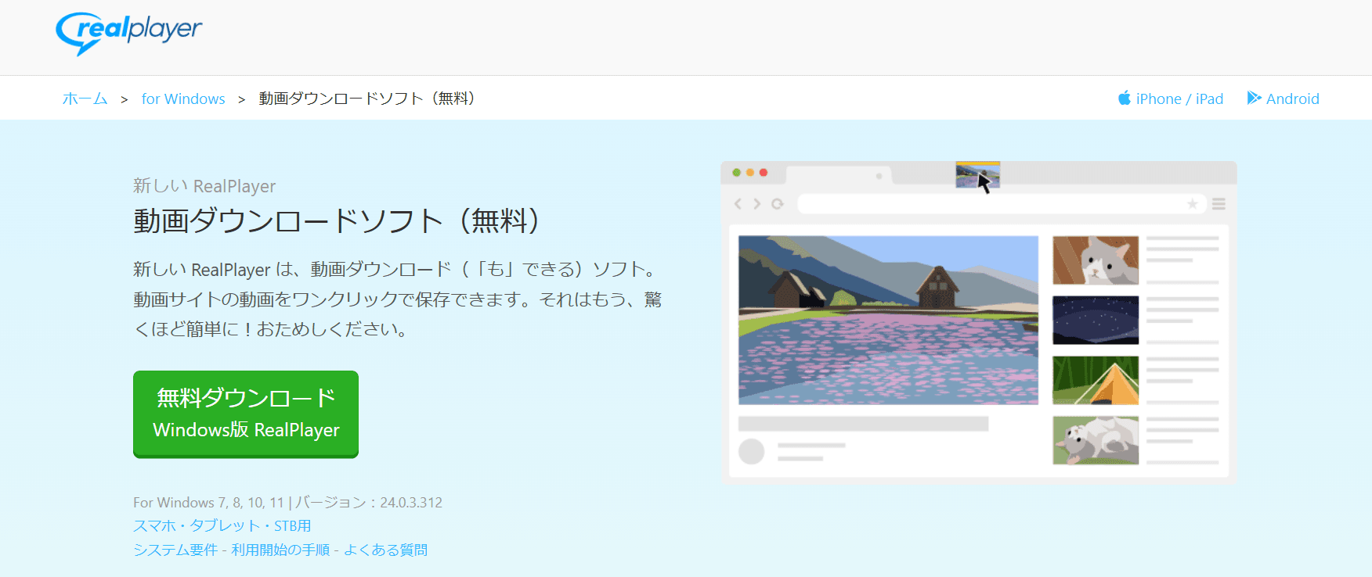Click the Play store icon beside Android
The height and width of the screenshot is (577, 1372).
1254,99
